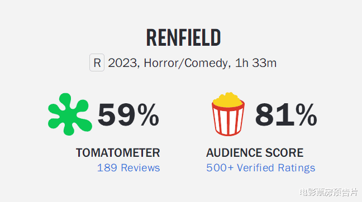This screenshot has width=362, height=202.
Task: Click the 81% audience score
Action: pos(286,114)
